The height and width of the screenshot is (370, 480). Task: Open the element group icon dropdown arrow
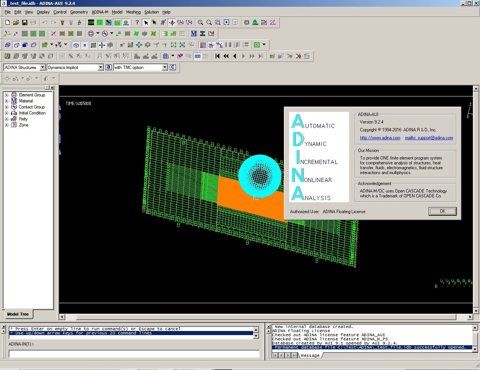tap(98, 33)
